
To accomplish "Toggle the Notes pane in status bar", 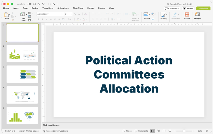I will point(127,131).
